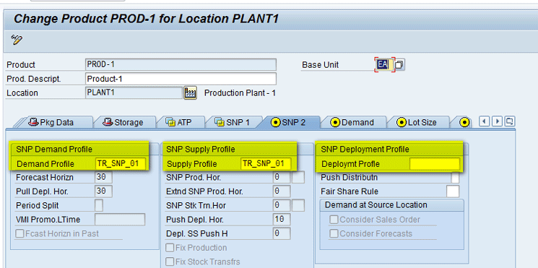Click the Fair Share Rule field
This screenshot has height=268, width=538.
tap(453, 191)
